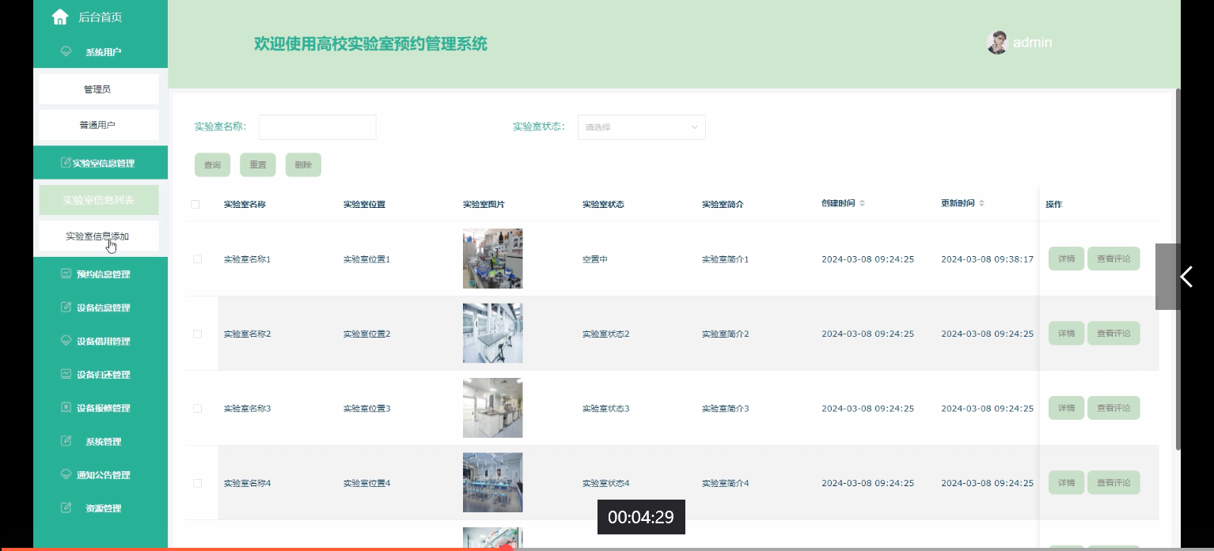1214x551 pixels.
Task: Check the box for 实验室名称4 row
Action: (197, 483)
